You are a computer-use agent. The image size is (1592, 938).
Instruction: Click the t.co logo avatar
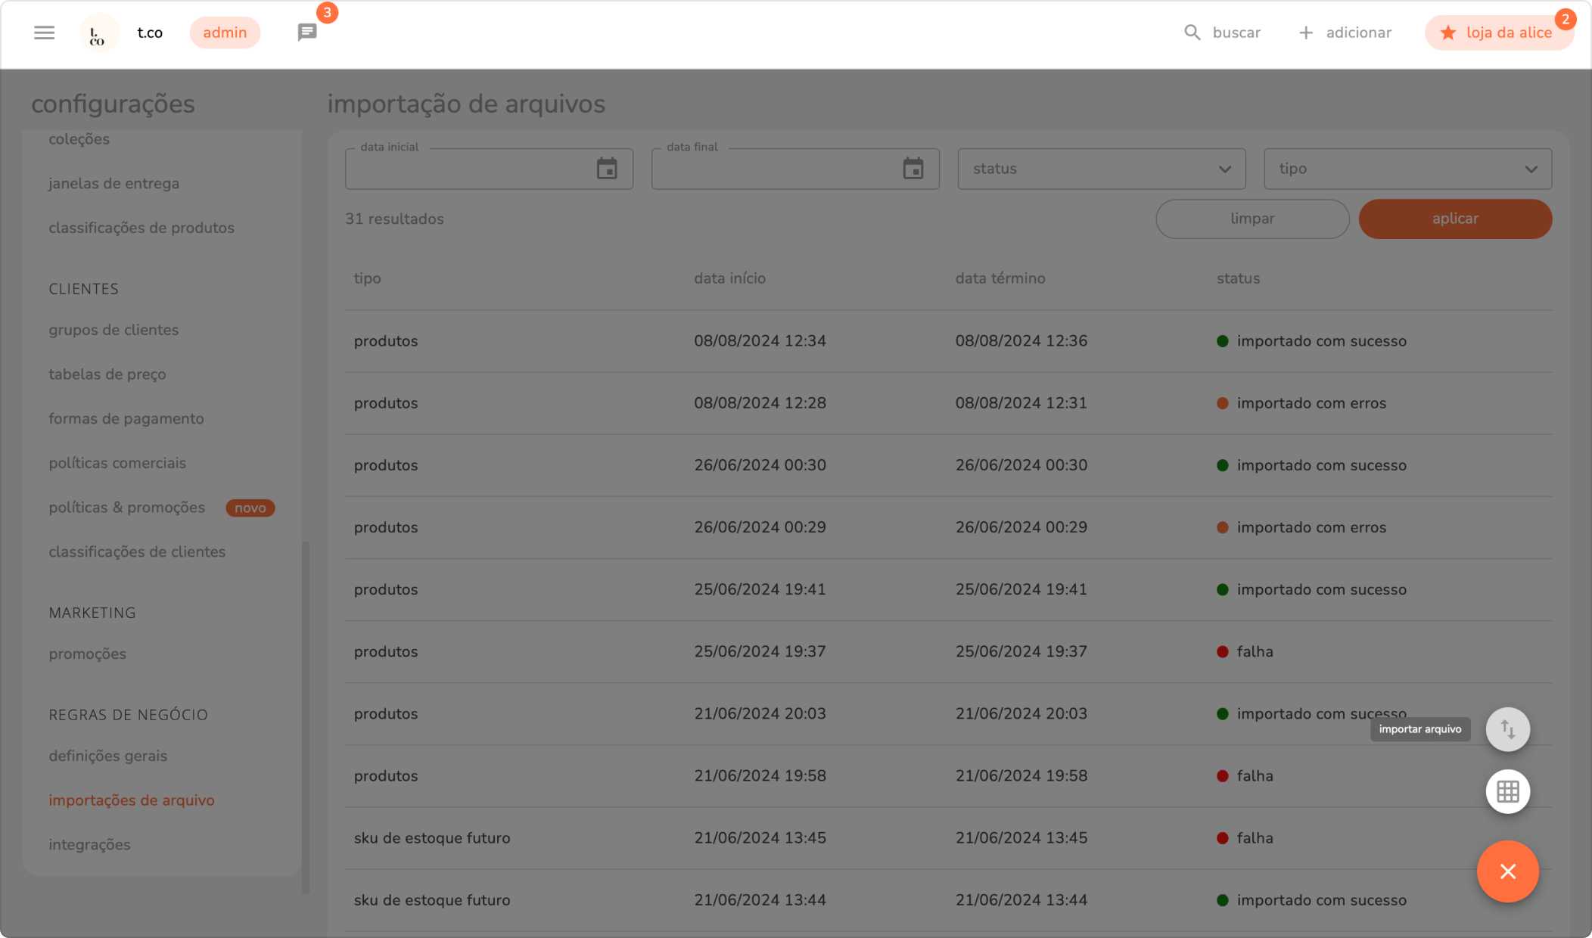coord(98,33)
